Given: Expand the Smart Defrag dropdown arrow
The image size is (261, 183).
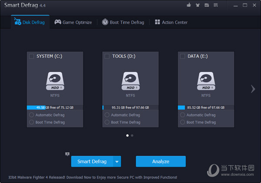Looking at the screenshot, I should pos(117,161).
